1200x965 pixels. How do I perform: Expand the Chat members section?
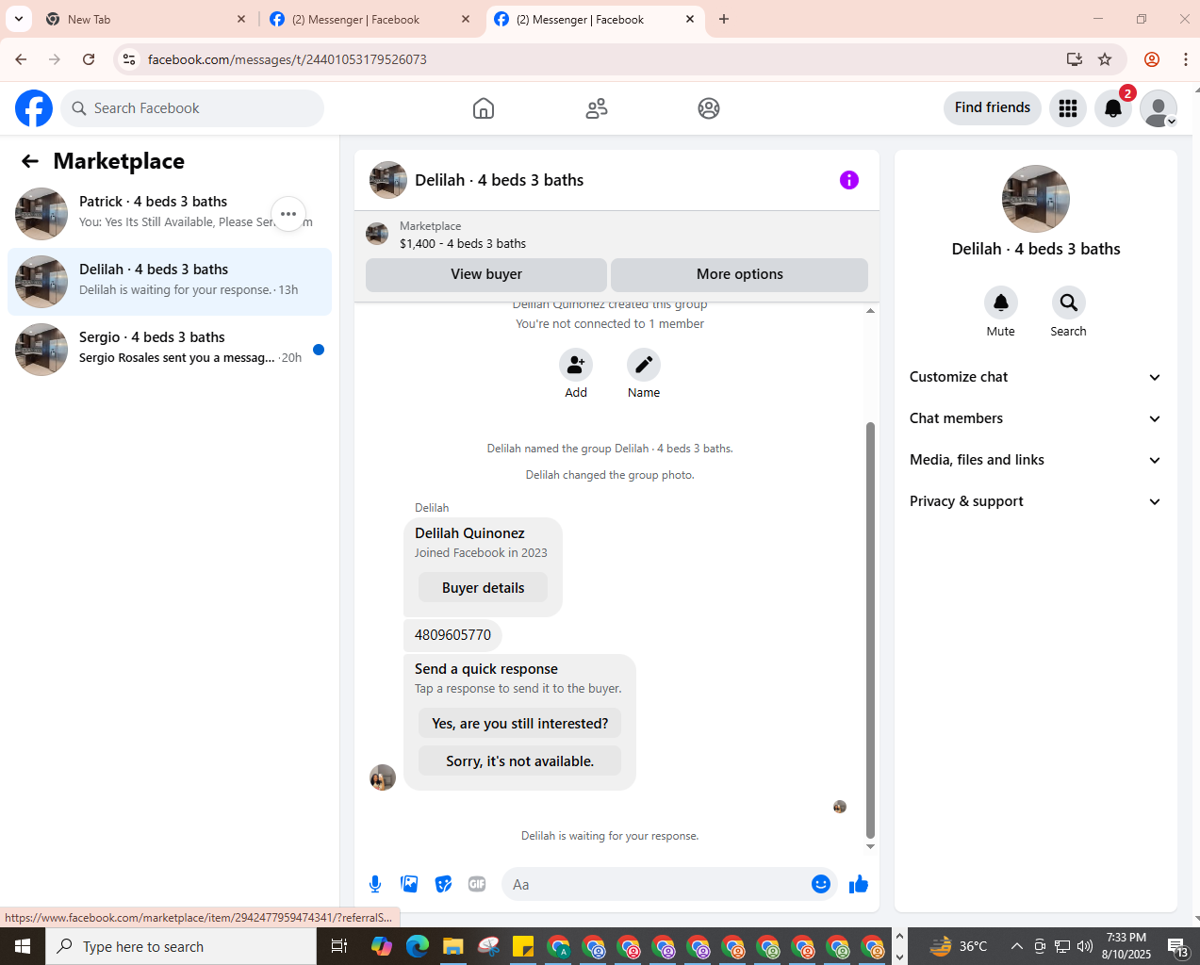point(1035,418)
